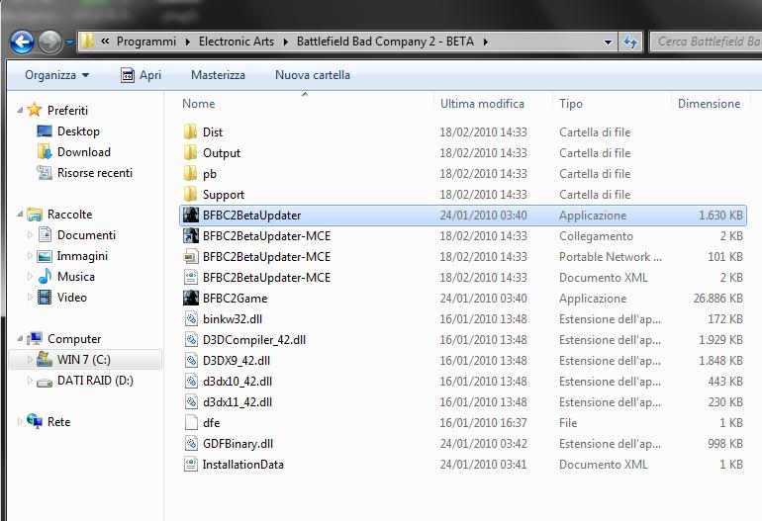Select the WIN 7 (C:) drive

click(x=83, y=359)
